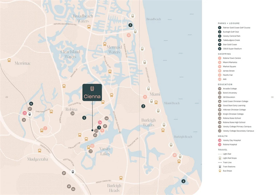The image size is (280, 195).
Task: Click the Mermaid Waters suburb label
Action: coord(114,50)
